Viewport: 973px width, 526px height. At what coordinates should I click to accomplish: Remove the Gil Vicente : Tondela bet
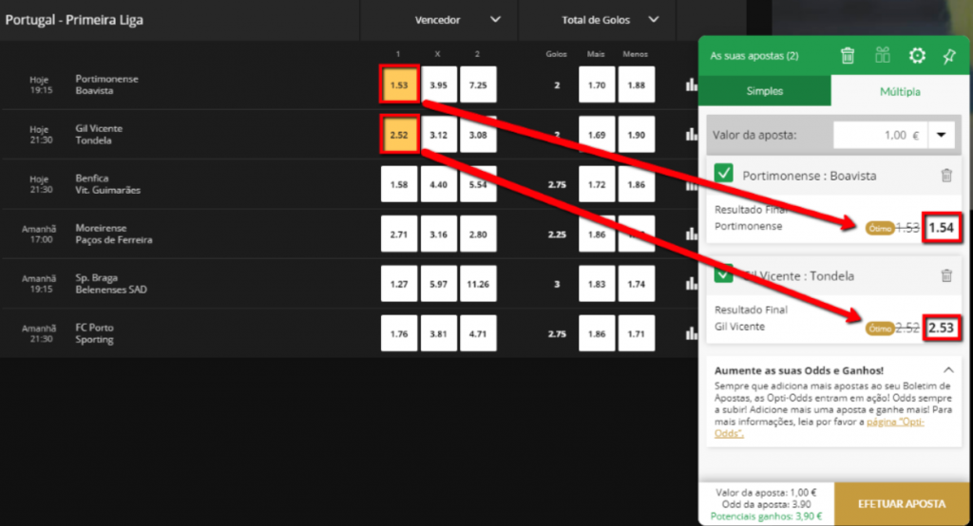coord(945,275)
